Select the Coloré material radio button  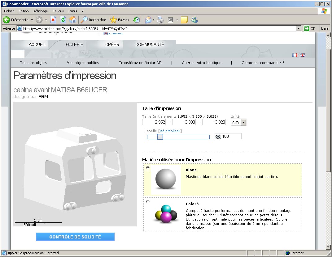[148, 202]
